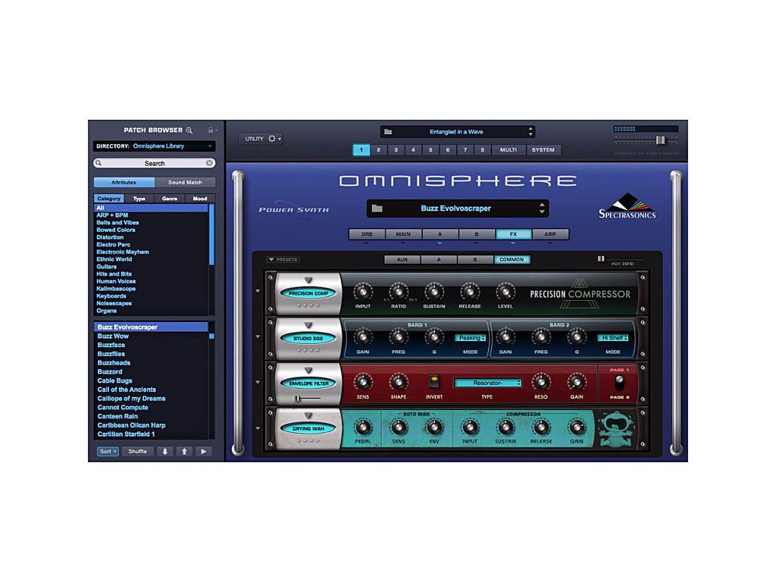The image size is (776, 582).
Task: Flip the Page 1 / Page 2 switch
Action: pyautogui.click(x=619, y=383)
